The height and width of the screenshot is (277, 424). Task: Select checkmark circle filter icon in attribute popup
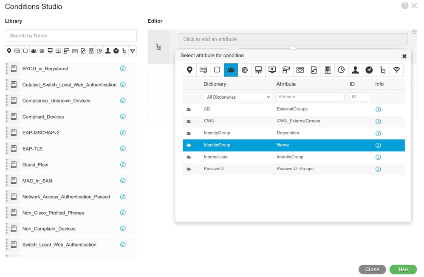pos(369,70)
